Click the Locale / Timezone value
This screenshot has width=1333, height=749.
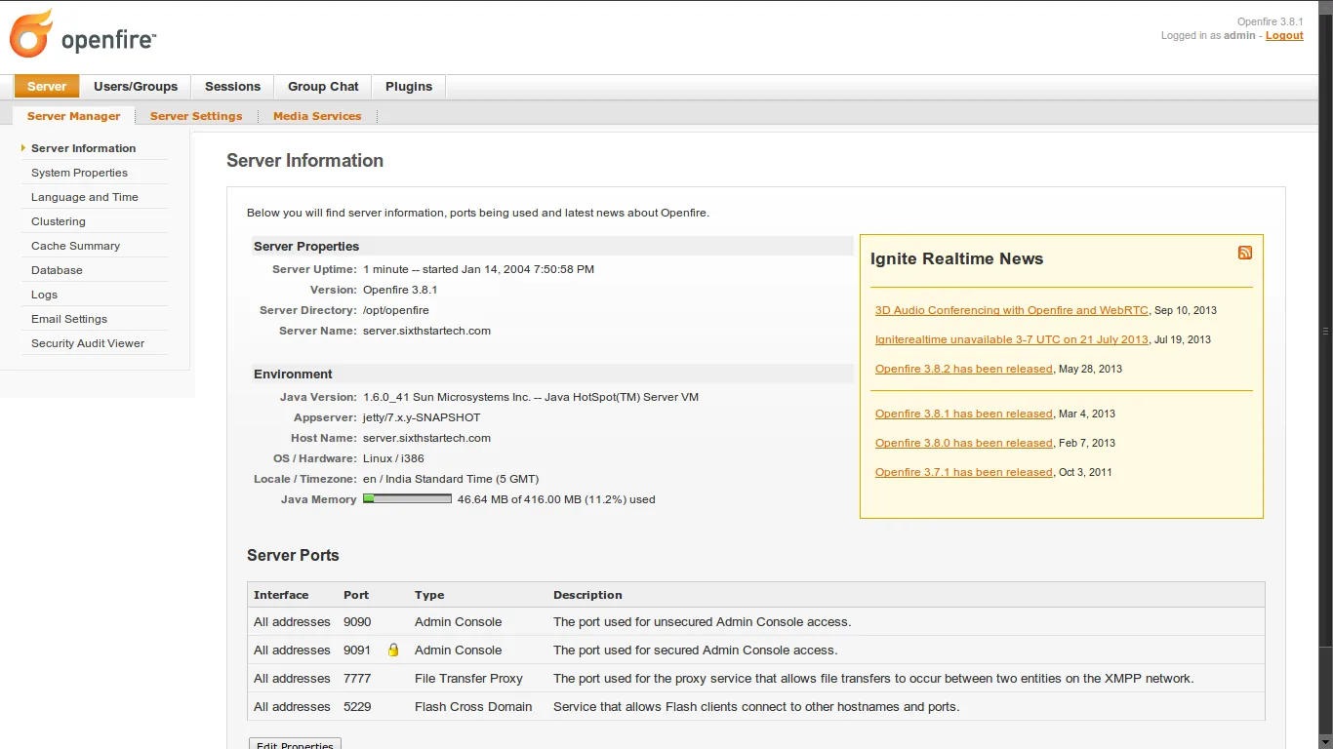pyautogui.click(x=451, y=479)
